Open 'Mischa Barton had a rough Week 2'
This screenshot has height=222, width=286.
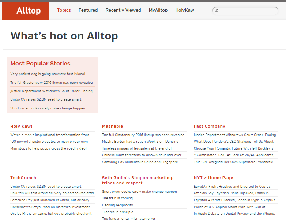click(140, 142)
